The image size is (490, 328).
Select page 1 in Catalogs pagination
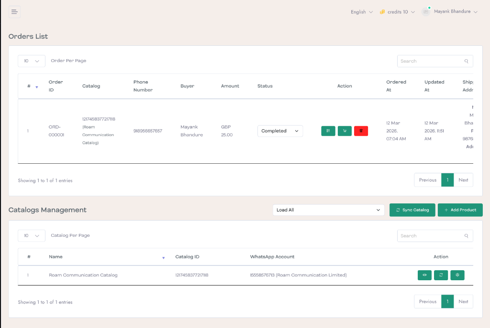(447, 301)
